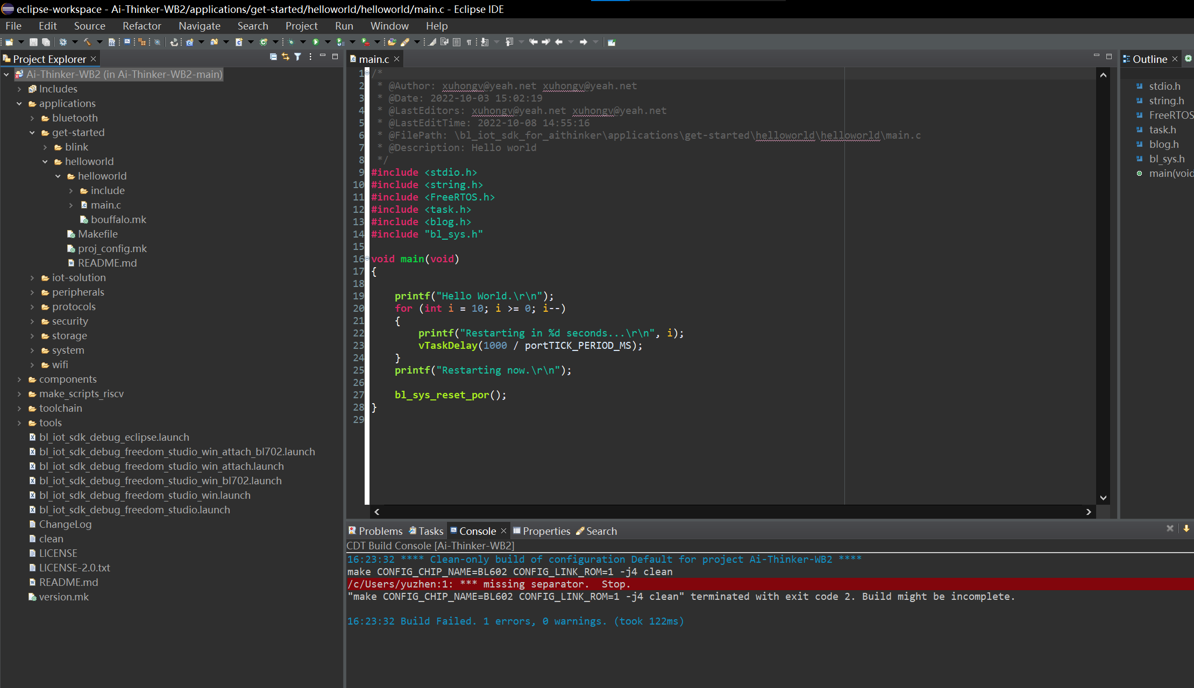
Task: Click the editor vertical scrollbar up arrow
Action: [1103, 75]
